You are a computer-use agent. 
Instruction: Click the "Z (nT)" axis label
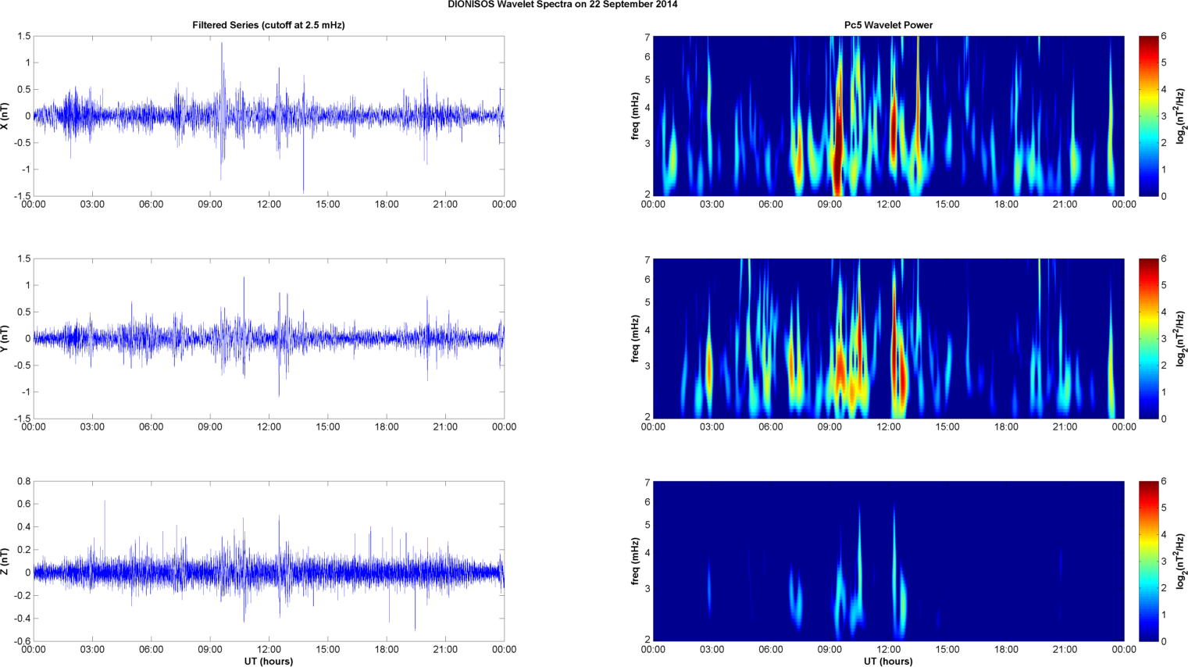5,561
